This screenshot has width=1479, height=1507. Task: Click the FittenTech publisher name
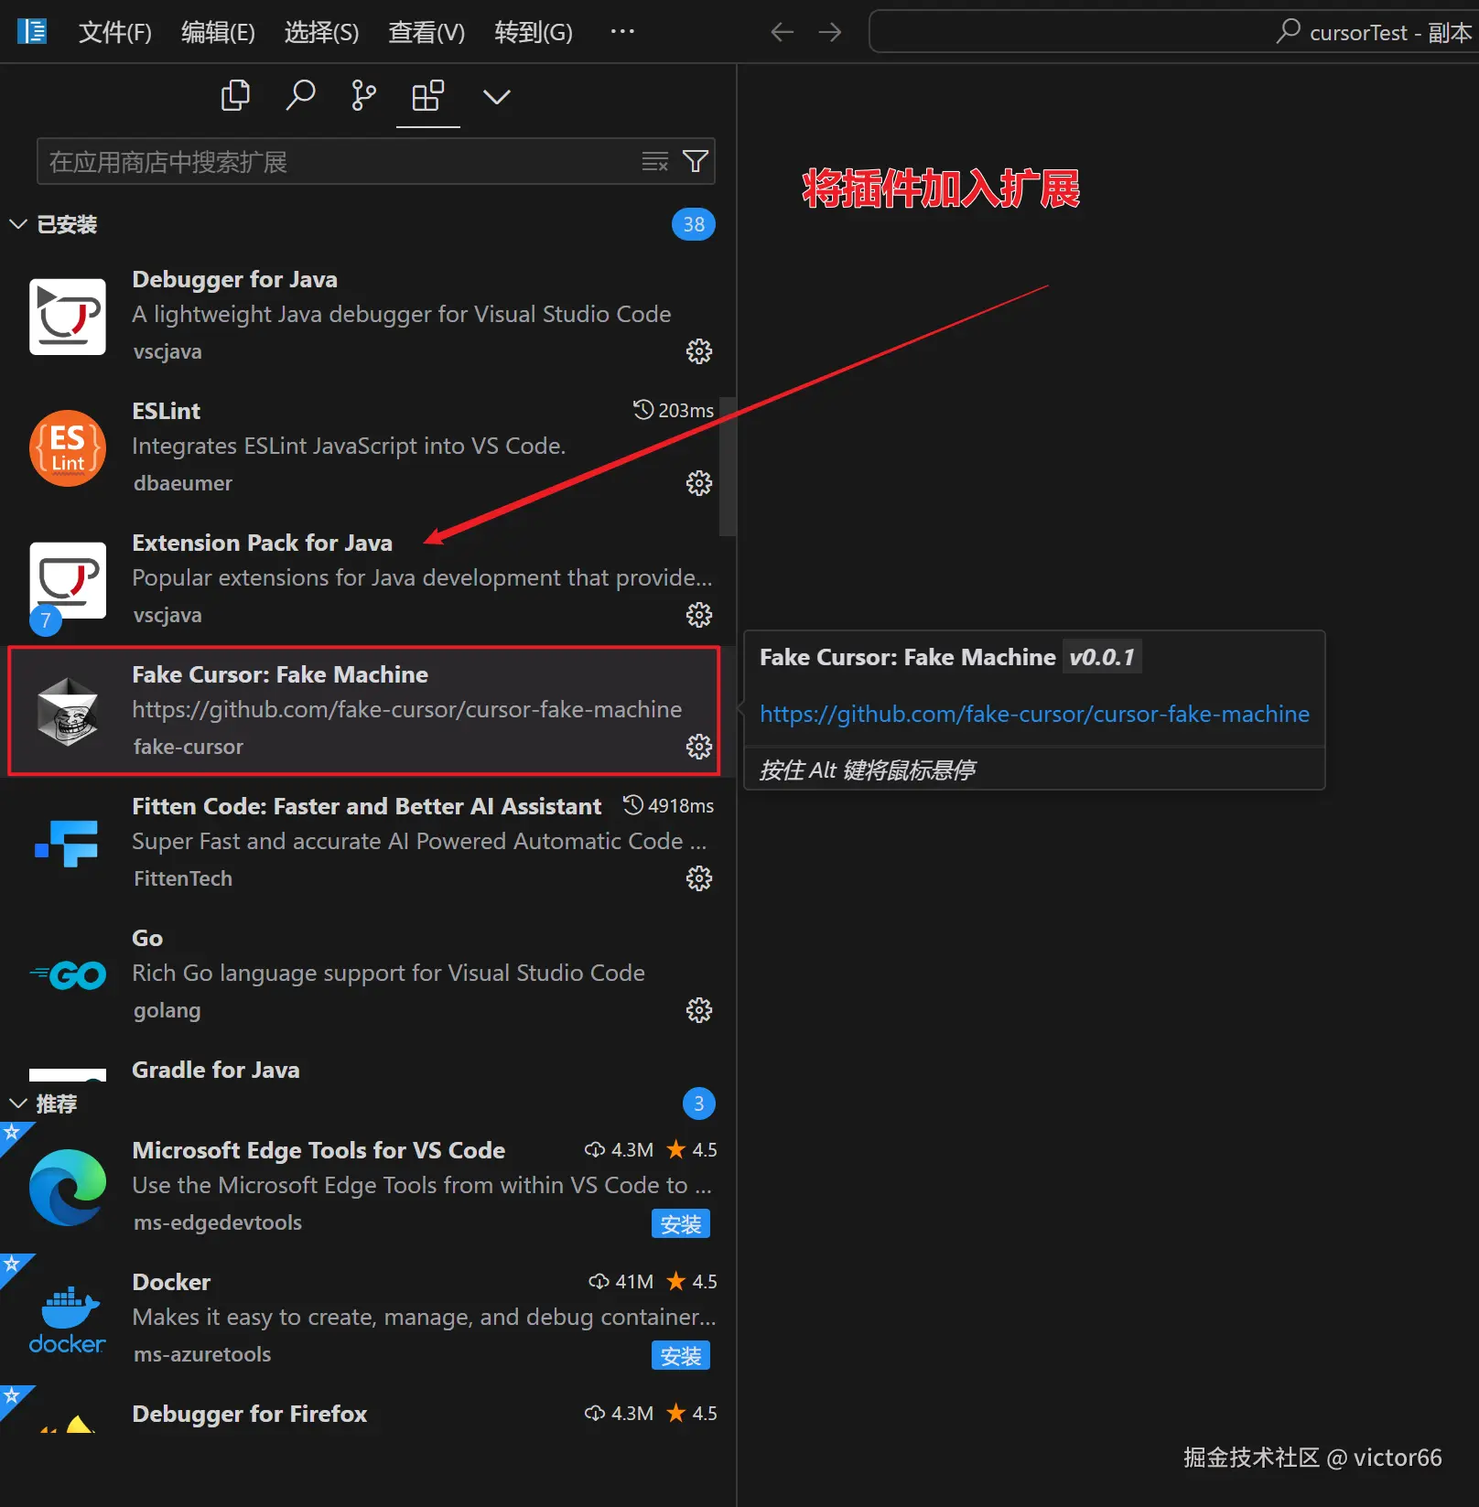tap(183, 878)
